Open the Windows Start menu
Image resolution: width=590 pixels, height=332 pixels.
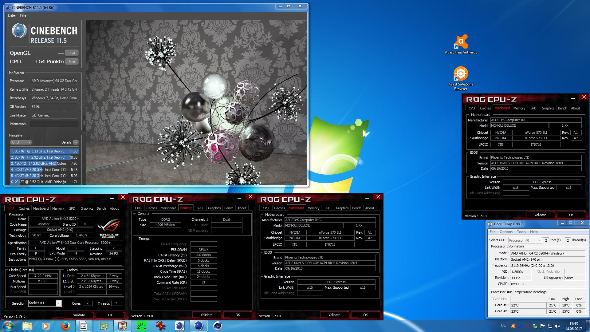(8, 326)
